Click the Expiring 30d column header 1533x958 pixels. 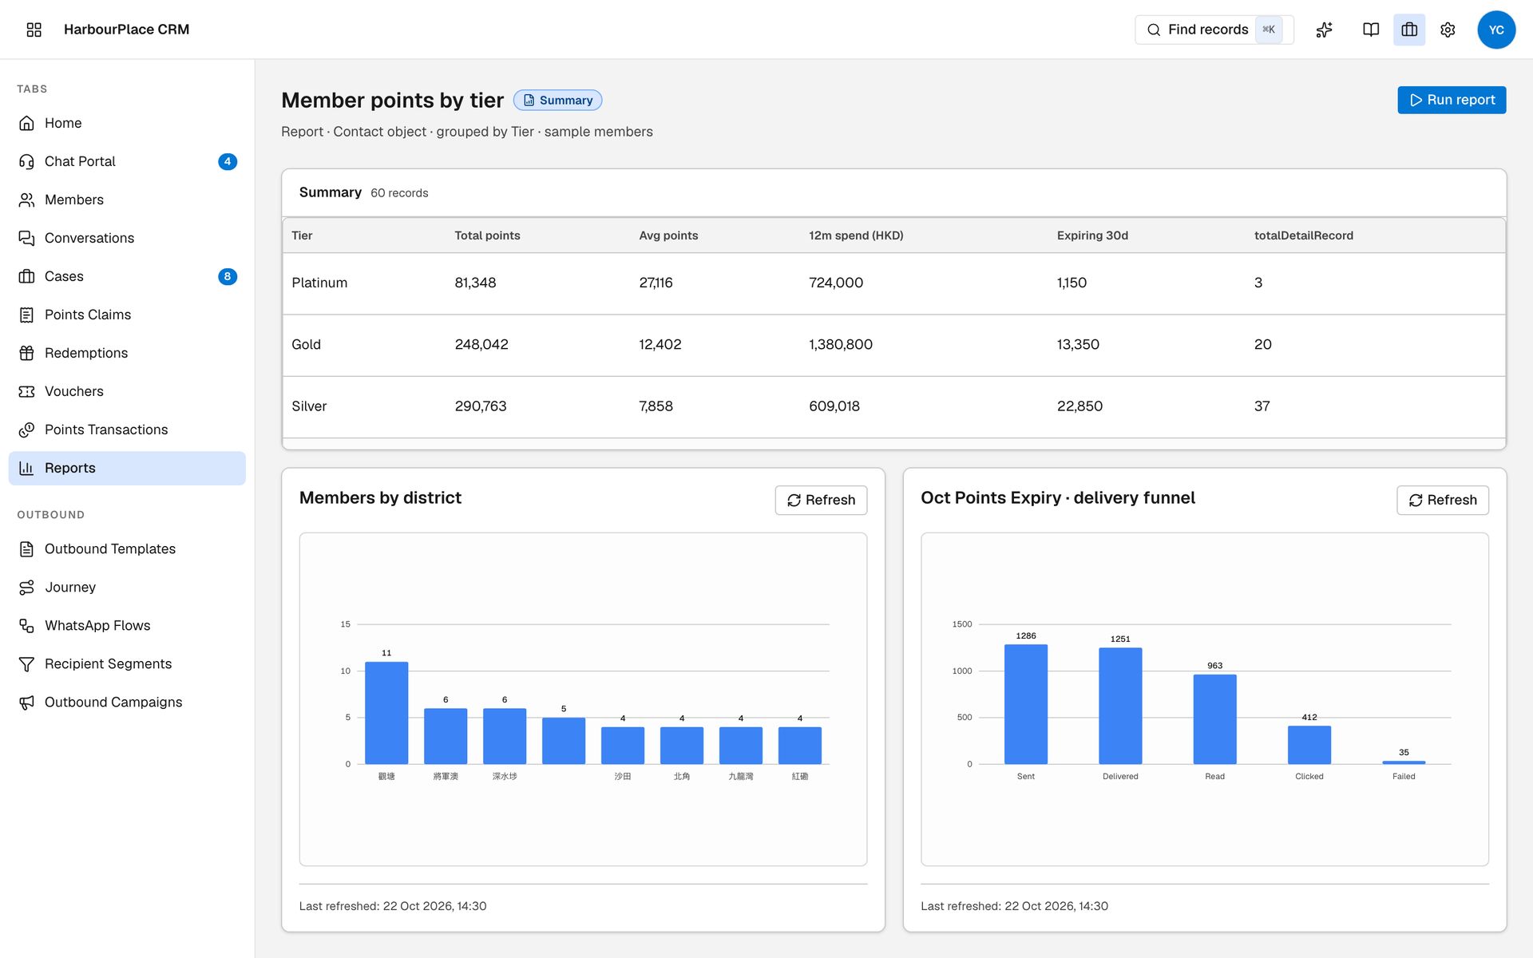1092,236
